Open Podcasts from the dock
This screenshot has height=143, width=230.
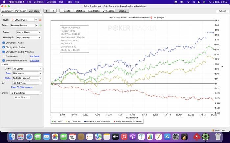pyautogui.click(x=133, y=137)
